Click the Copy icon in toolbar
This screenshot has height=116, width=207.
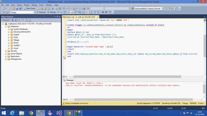(x=56, y=9)
